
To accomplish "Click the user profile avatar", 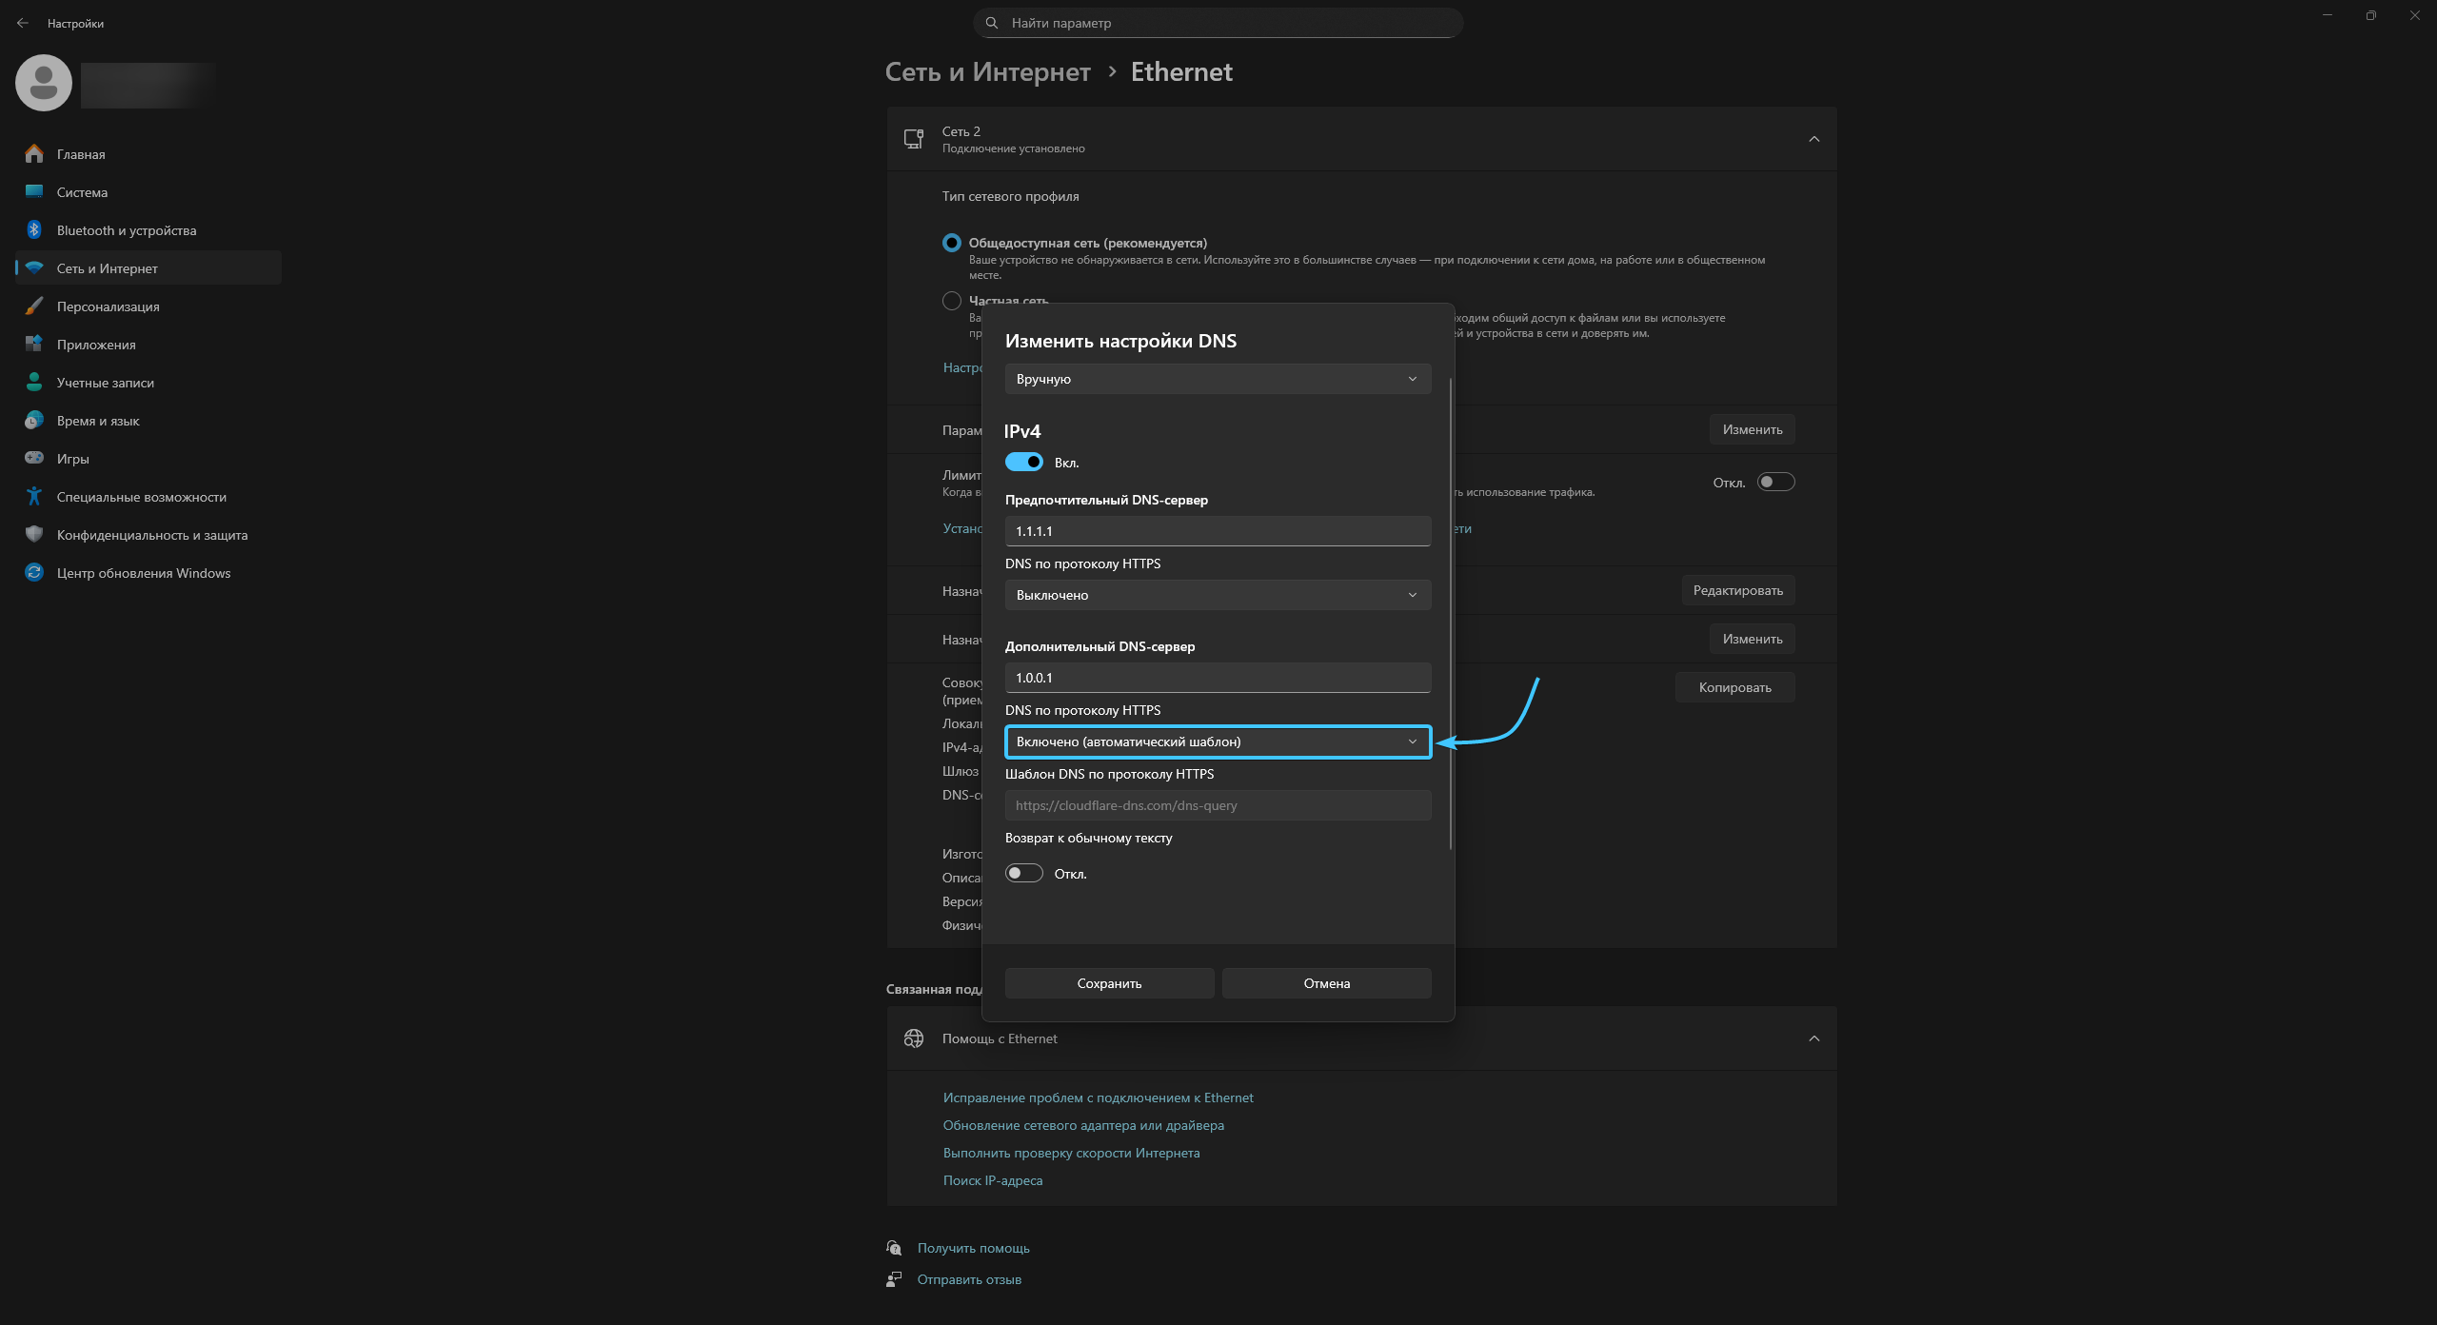I will click(44, 83).
